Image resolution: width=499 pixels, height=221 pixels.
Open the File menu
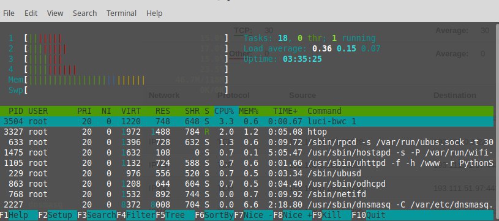(x=9, y=13)
